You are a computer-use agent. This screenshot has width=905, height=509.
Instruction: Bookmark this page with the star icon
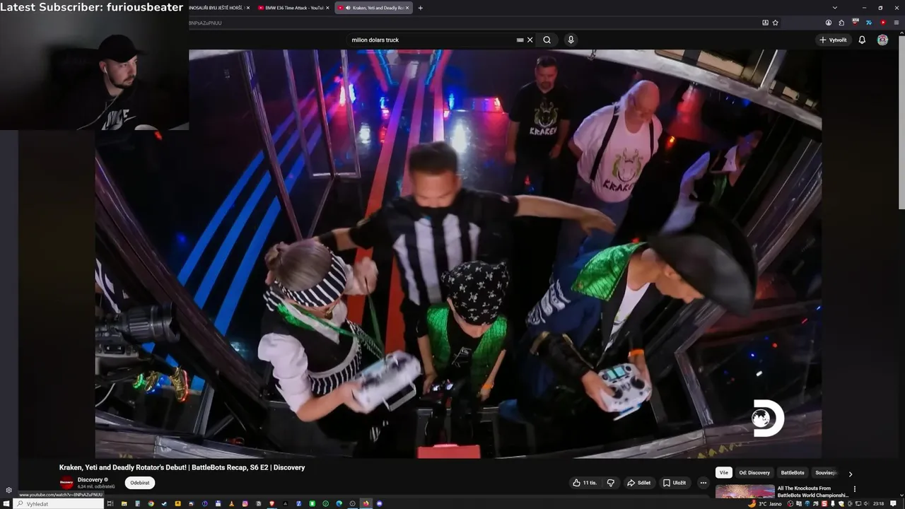[776, 23]
